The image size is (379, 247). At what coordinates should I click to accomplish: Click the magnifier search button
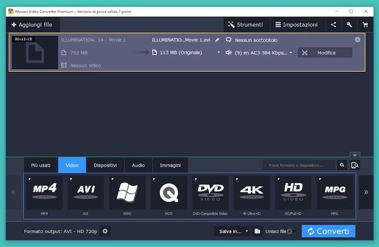pyautogui.click(x=342, y=165)
